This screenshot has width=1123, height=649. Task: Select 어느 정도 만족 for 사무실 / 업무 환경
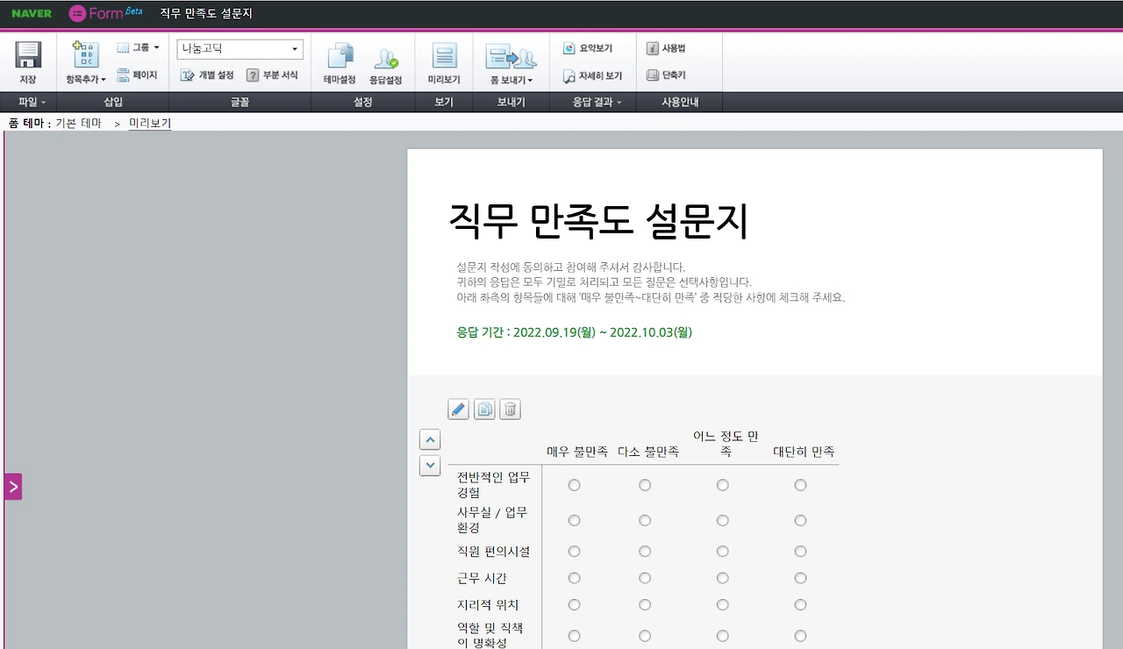point(723,520)
